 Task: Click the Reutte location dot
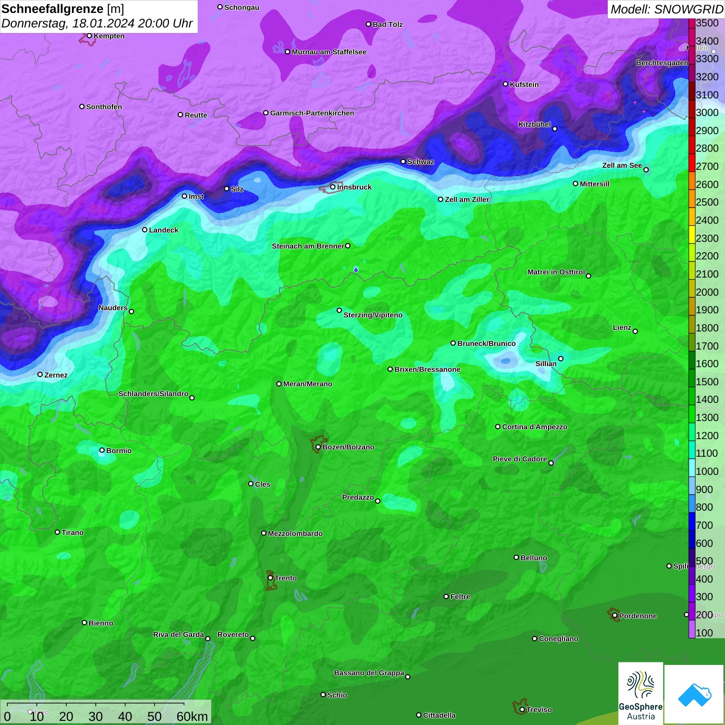point(180,114)
